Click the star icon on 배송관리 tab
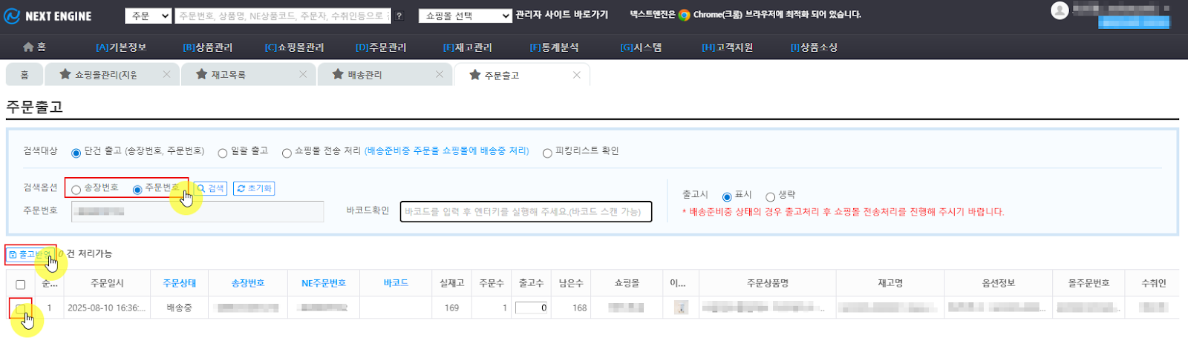The image size is (1188, 352). point(338,75)
